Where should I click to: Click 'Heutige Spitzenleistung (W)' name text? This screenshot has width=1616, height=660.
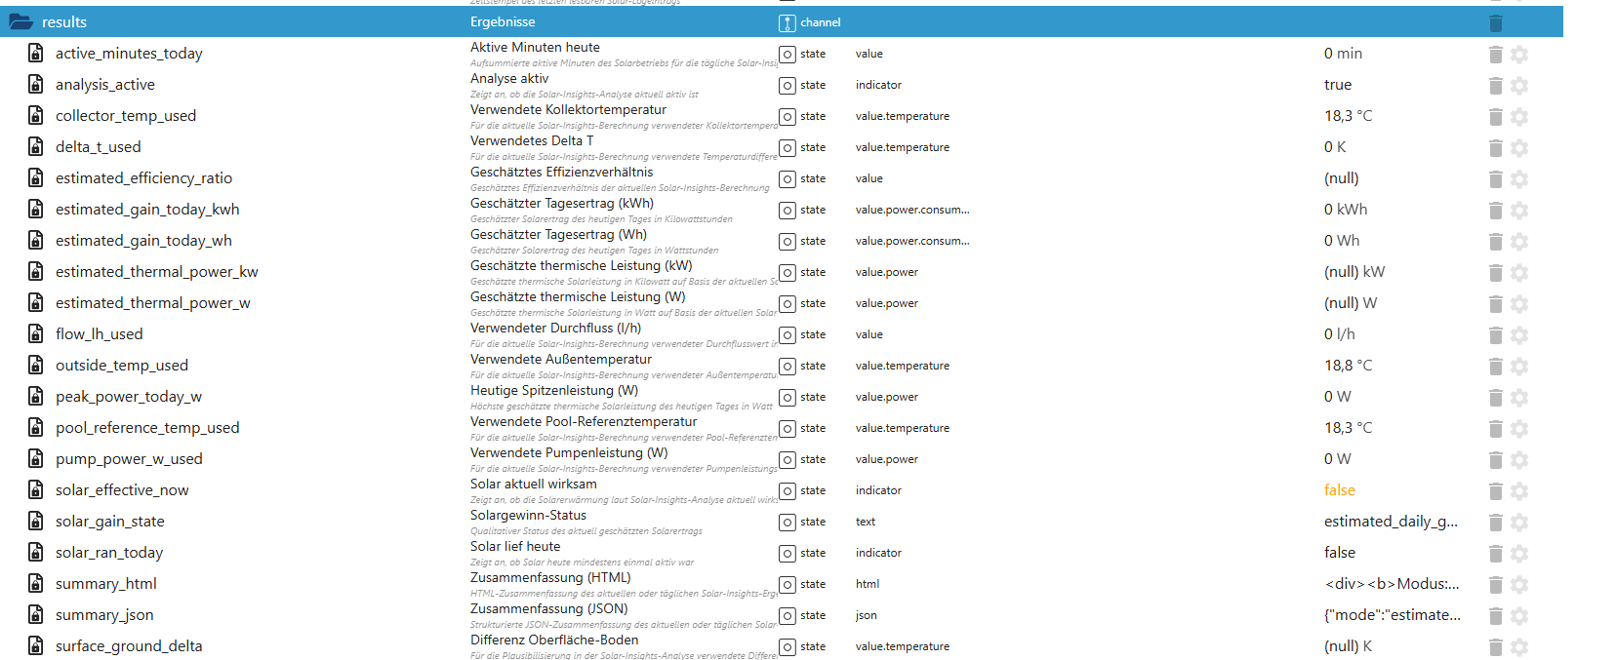(554, 391)
